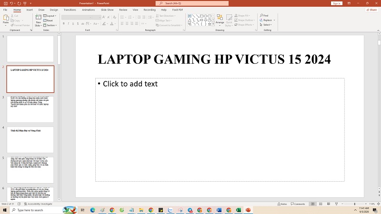Click the Arrange icon in Drawing group

pos(220,17)
